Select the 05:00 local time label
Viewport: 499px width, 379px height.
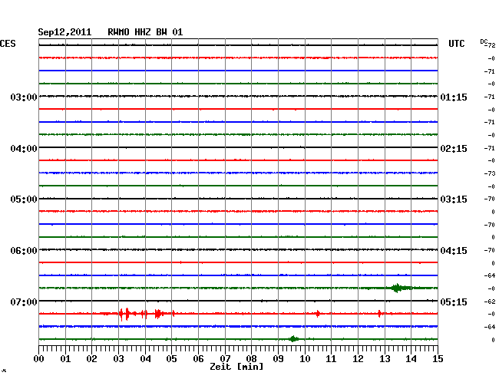(x=24, y=199)
